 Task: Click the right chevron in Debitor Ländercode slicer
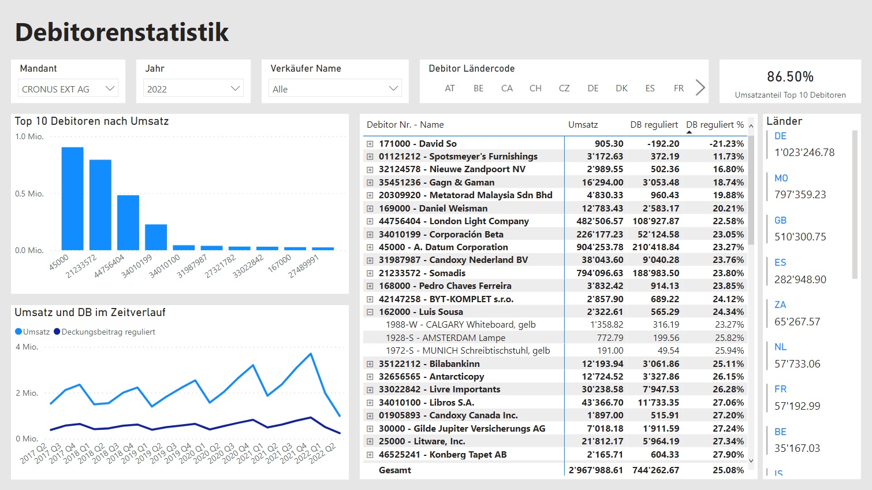[x=700, y=87]
